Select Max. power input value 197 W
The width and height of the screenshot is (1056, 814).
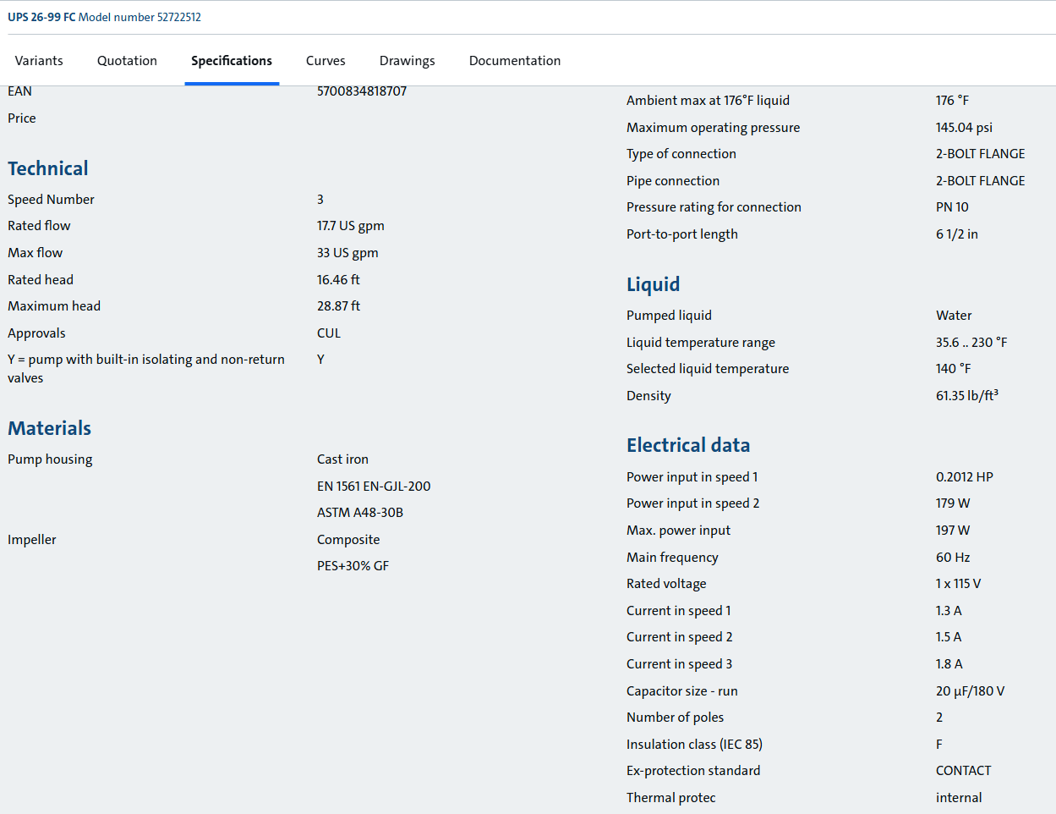953,531
